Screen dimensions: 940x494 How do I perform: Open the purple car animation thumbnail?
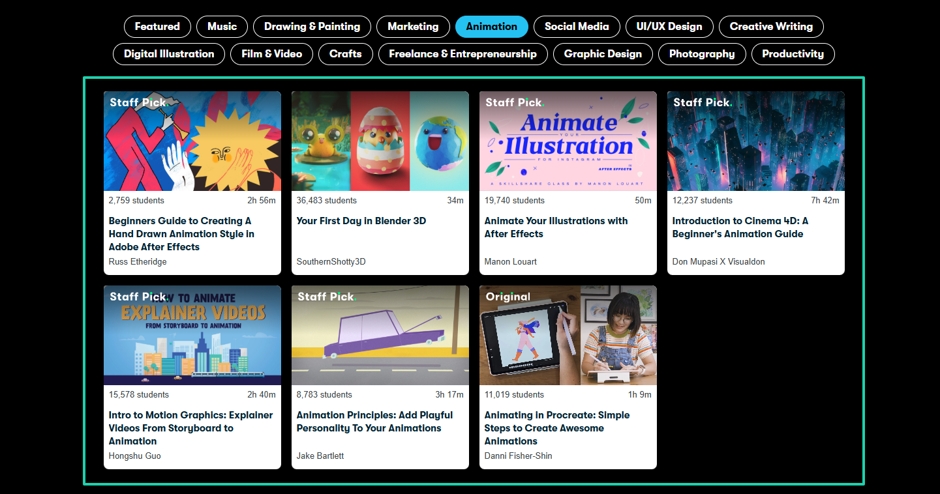380,335
